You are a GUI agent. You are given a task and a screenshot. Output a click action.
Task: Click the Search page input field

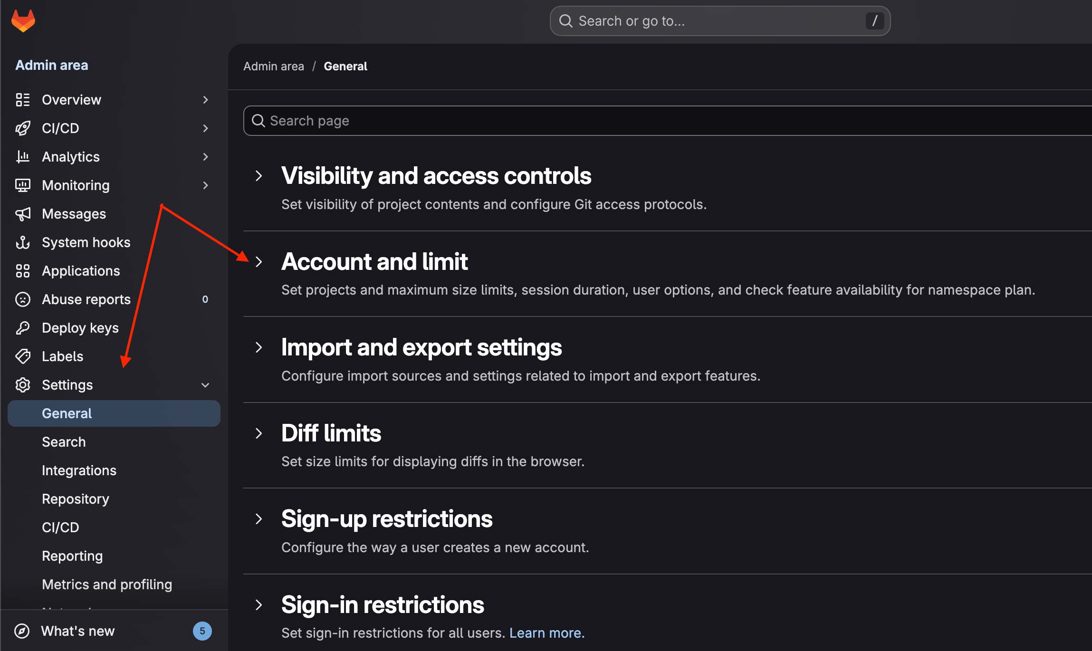[668, 121]
